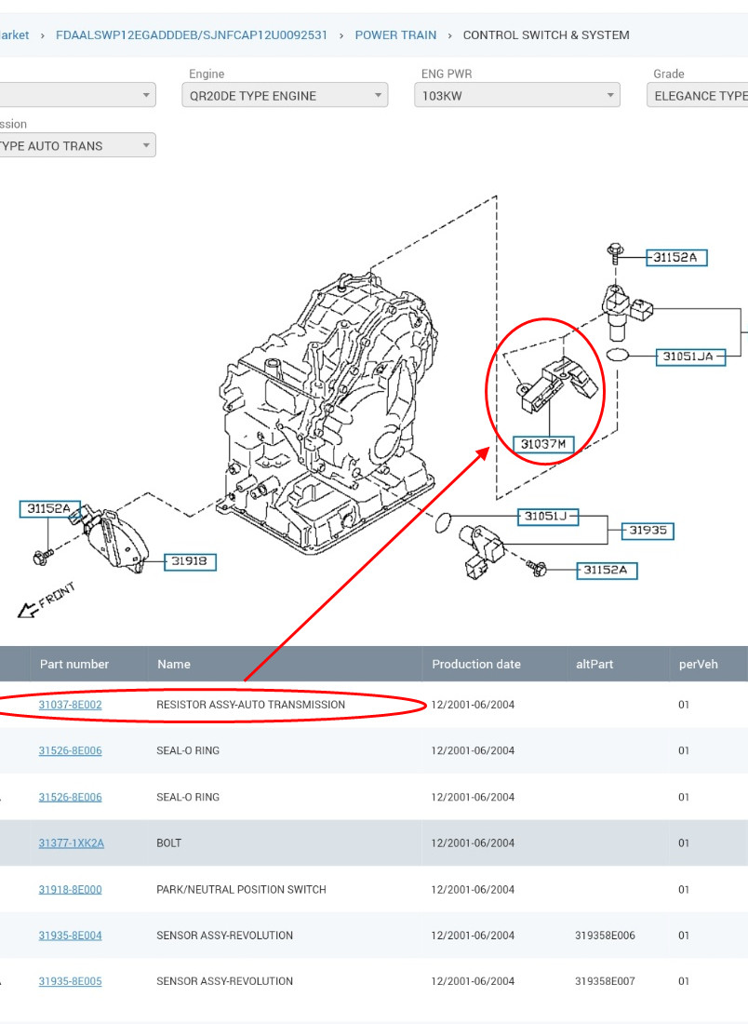Screen dimensions: 748x1024
Task: Open part 31935-8E005 link
Action: click(70, 981)
